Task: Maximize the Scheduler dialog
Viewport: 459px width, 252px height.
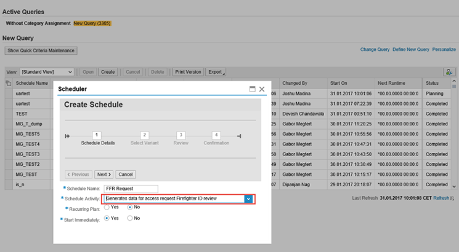Action: [252, 89]
